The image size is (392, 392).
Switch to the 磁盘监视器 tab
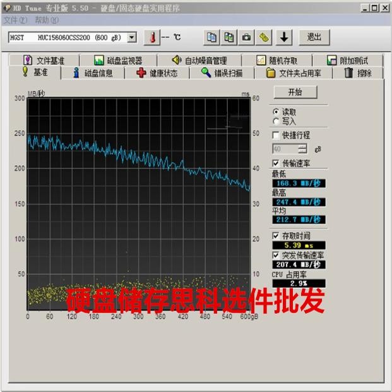[118, 61]
